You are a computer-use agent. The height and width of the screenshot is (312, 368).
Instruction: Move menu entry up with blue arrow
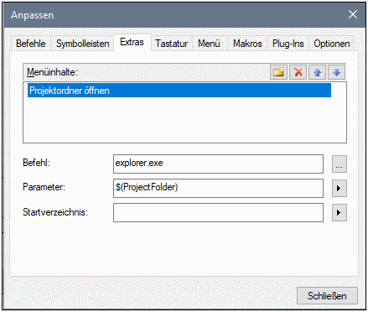[x=317, y=72]
